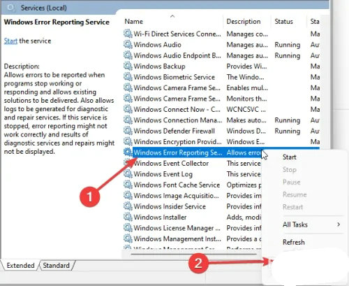Click 'Provides Wi...' description of Windows Backup
This screenshot has height=286, width=349.
[x=246, y=66]
